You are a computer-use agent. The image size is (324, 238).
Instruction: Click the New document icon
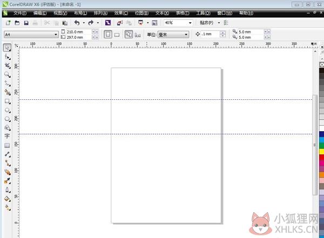(x=8, y=23)
